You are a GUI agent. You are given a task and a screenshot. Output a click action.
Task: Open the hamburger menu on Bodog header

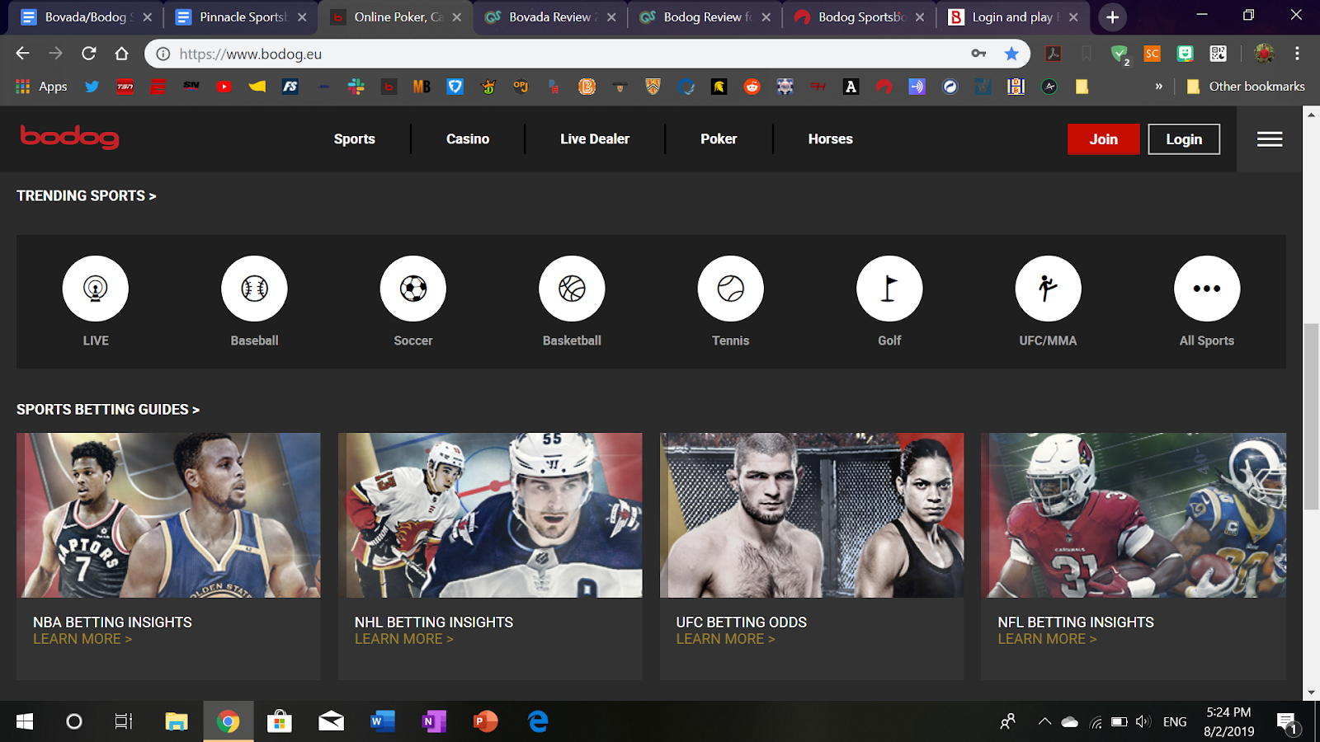click(x=1270, y=139)
